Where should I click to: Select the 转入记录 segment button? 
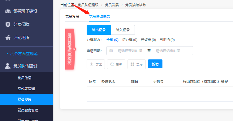123,30
